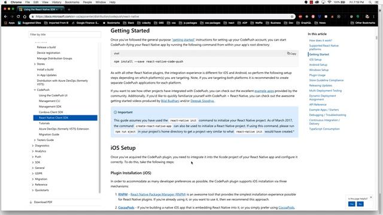Select React Native Client SDK item
The height and width of the screenshot is (215, 383).
[x=65, y=118]
